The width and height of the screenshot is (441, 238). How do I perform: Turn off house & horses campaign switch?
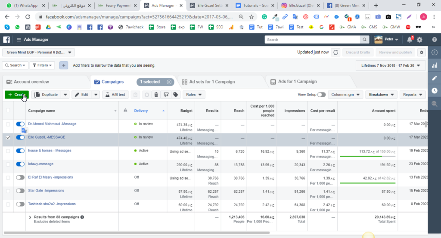20,151
